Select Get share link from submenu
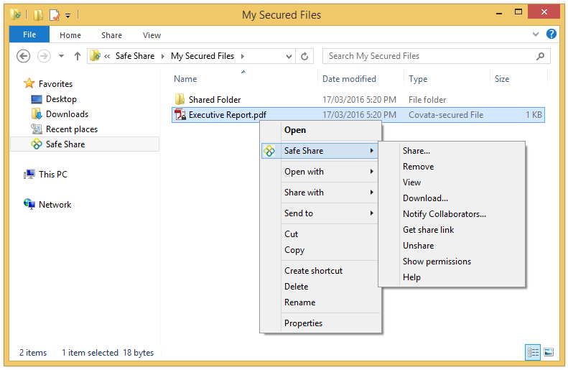The image size is (568, 370). [428, 230]
